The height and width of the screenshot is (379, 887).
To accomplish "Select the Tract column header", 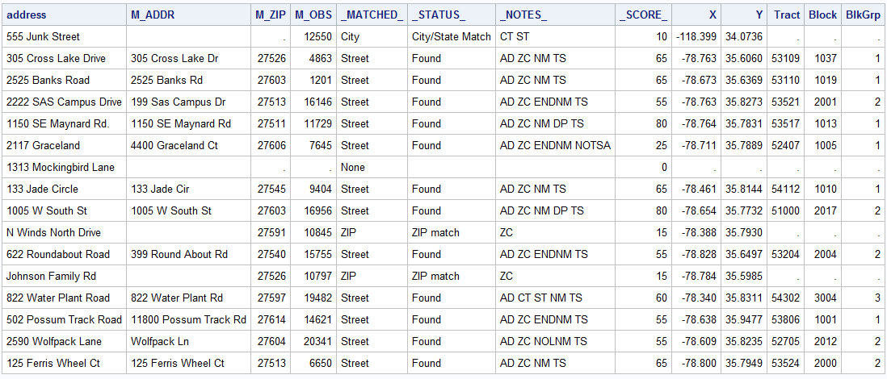I will (x=786, y=15).
